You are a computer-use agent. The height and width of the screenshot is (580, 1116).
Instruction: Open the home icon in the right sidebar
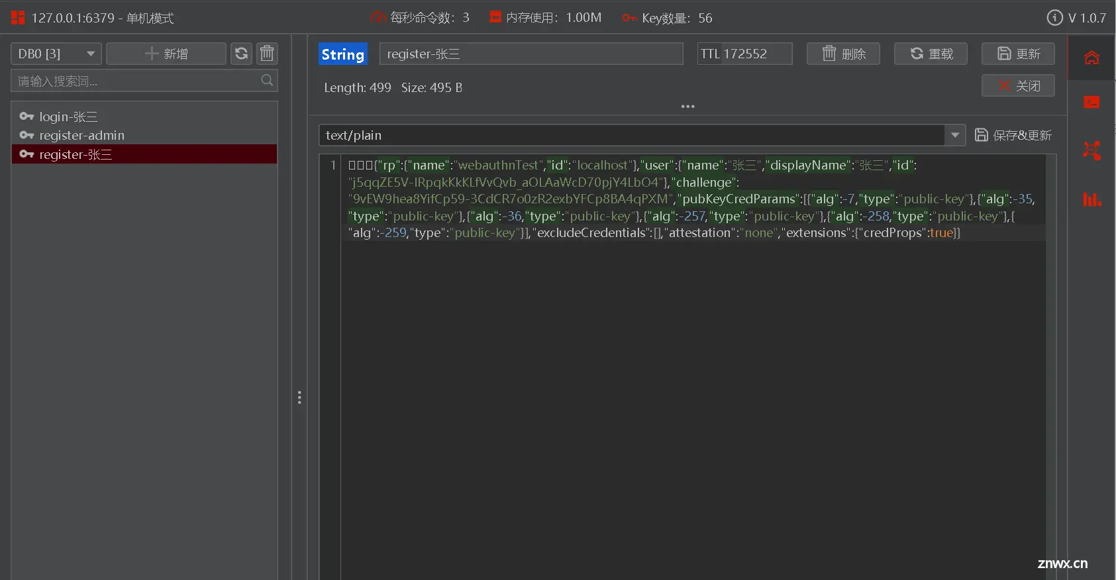[1091, 58]
